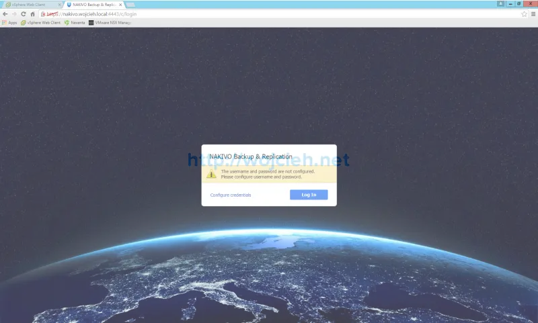Open the Configure credentials link
Image resolution: width=538 pixels, height=323 pixels.
pos(230,195)
